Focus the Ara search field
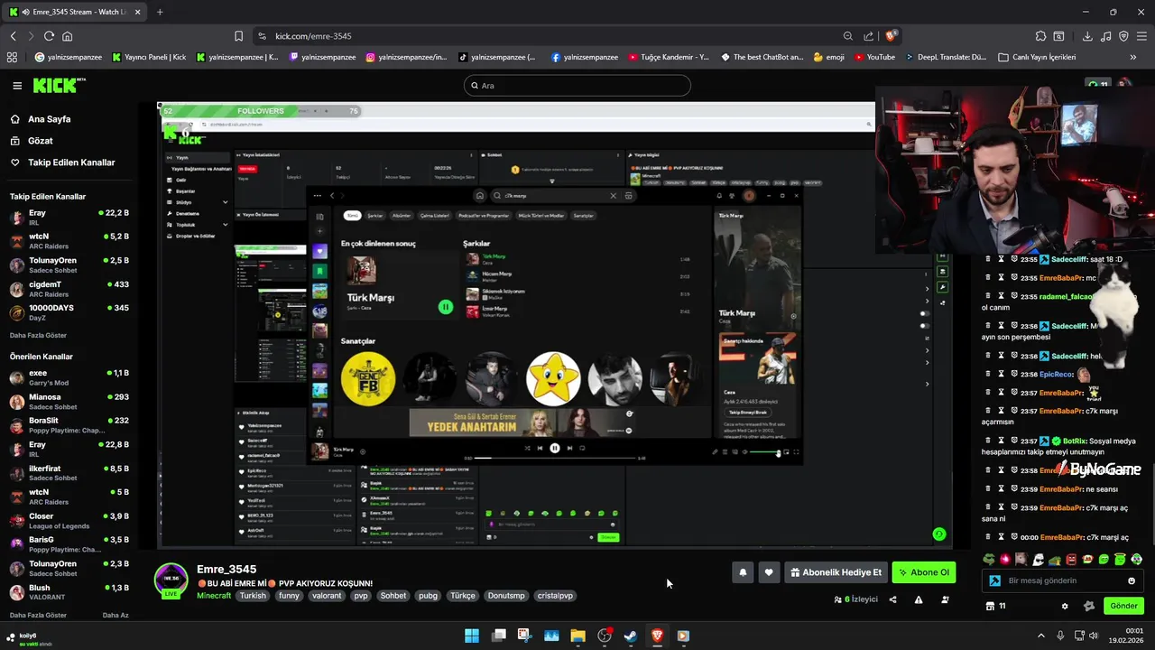This screenshot has height=650, width=1155. pos(577,86)
